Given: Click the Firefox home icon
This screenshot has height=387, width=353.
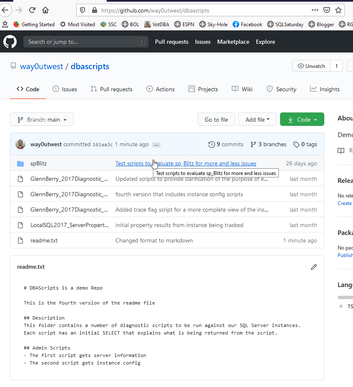Looking at the screenshot, I should 45,10.
